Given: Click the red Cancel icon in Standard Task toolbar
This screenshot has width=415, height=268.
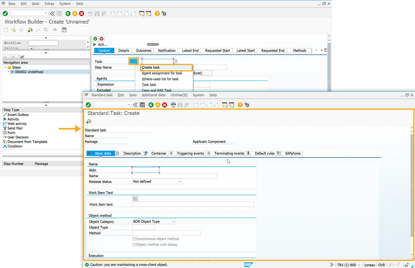Looking at the screenshot, I should [x=165, y=105].
